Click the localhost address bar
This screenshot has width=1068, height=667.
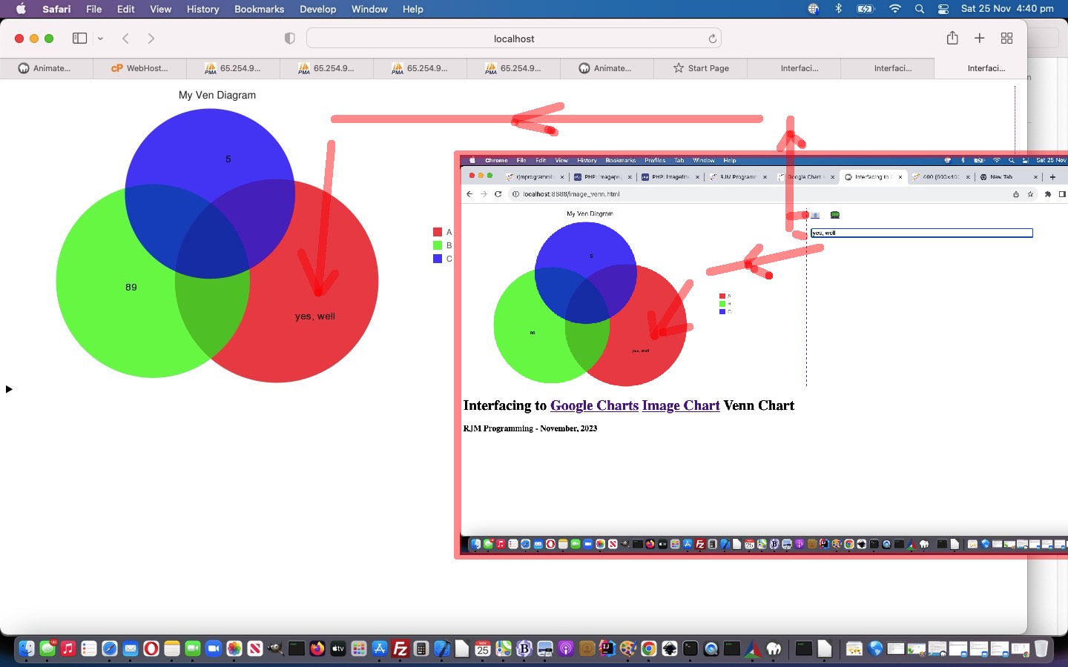(x=514, y=39)
